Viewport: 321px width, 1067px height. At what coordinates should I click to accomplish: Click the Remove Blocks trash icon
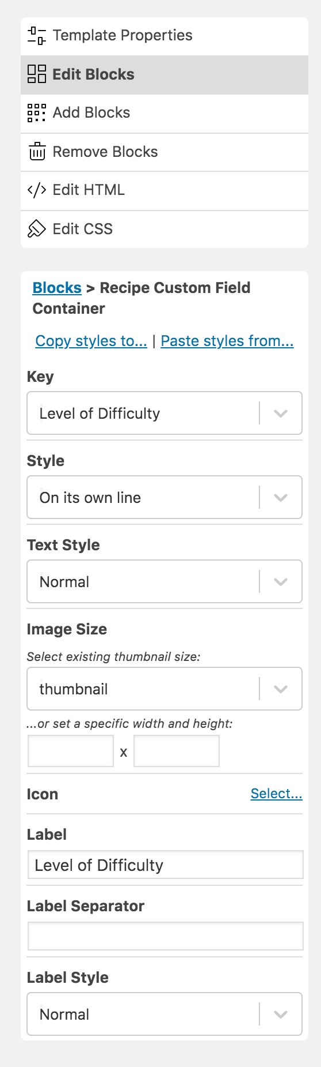pyautogui.click(x=37, y=151)
